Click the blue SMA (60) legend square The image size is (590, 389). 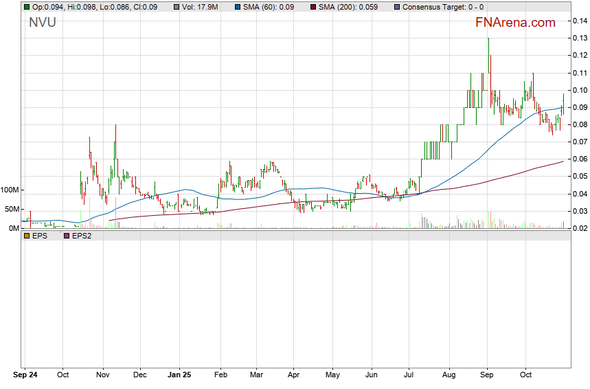238,7
